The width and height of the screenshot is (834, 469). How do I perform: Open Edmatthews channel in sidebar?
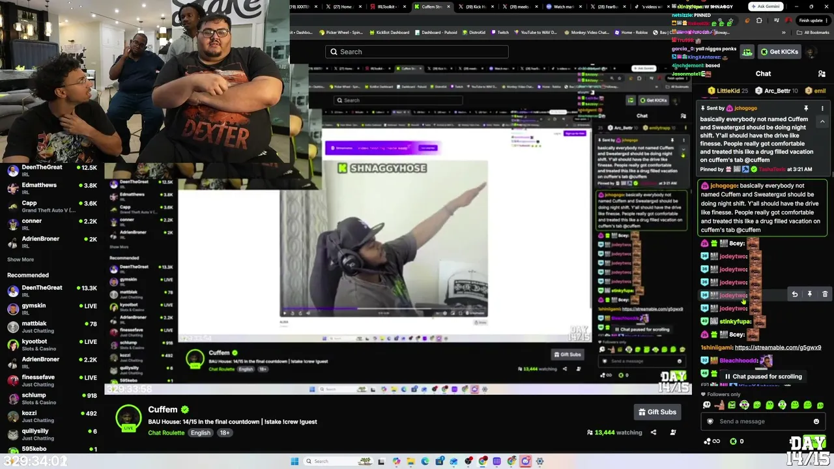tap(52, 188)
